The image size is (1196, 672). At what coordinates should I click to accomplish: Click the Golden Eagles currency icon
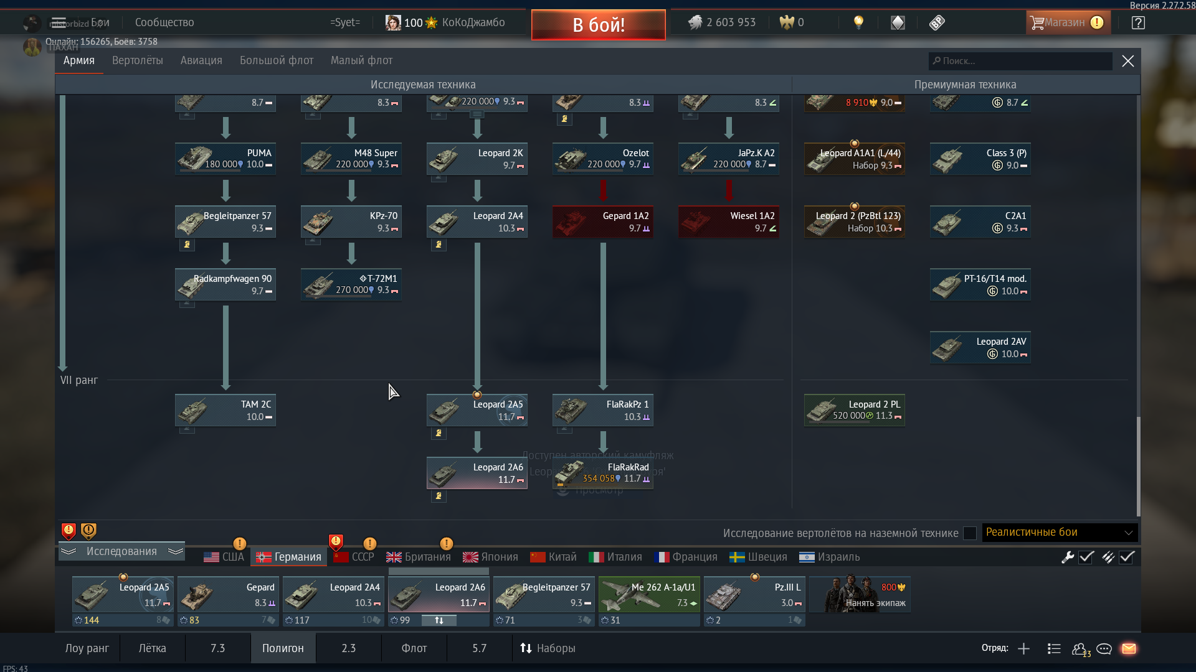pyautogui.click(x=787, y=22)
